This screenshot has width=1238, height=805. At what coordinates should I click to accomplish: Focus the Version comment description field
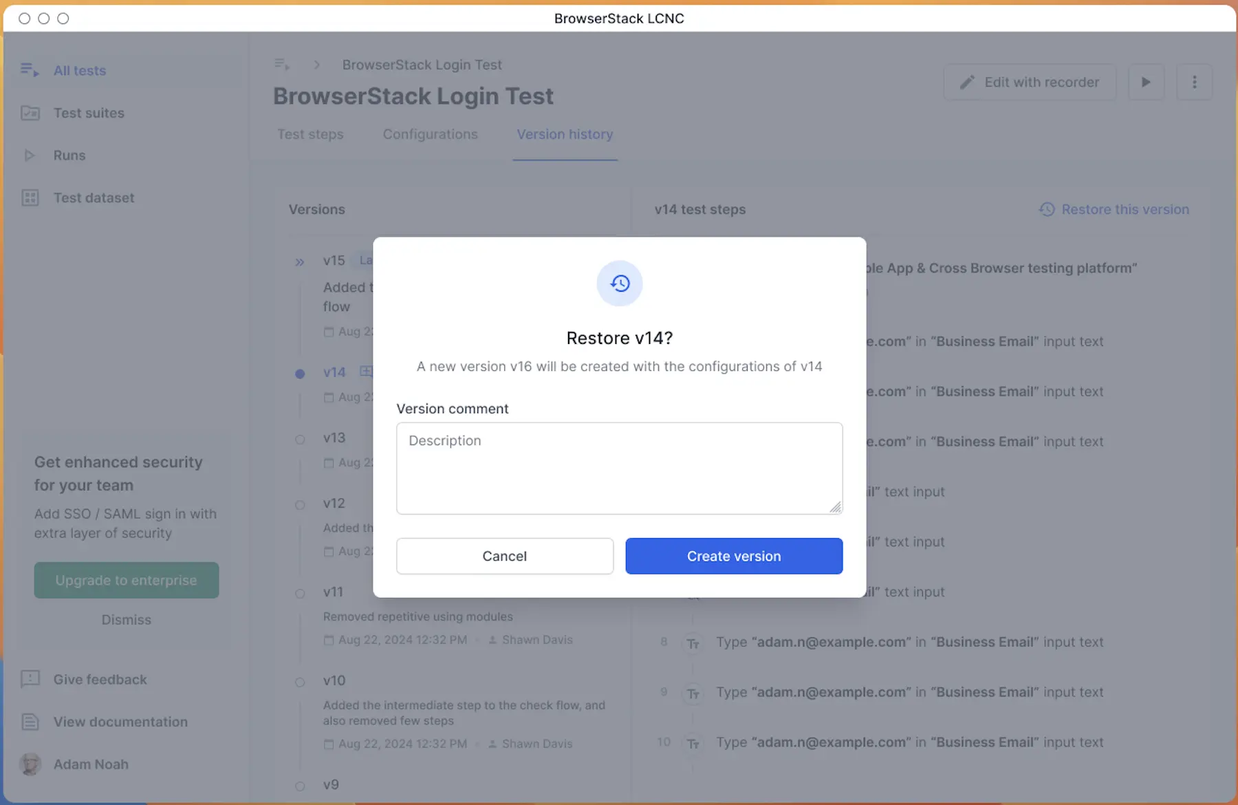click(x=620, y=469)
